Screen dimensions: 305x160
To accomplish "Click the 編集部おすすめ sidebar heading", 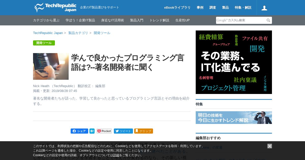I will pyautogui.click(x=208, y=138).
